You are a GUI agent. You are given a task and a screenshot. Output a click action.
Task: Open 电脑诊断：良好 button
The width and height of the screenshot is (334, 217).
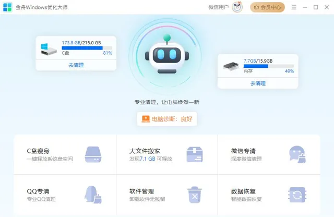[x=167, y=119]
